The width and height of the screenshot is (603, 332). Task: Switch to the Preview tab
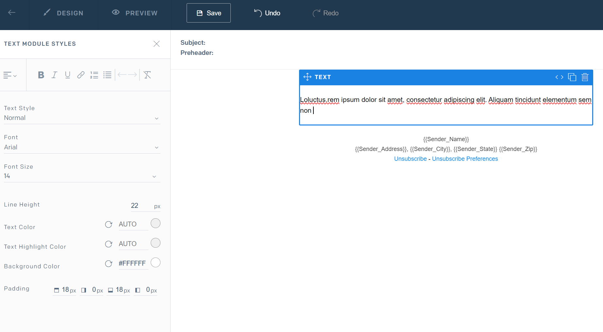tap(134, 13)
